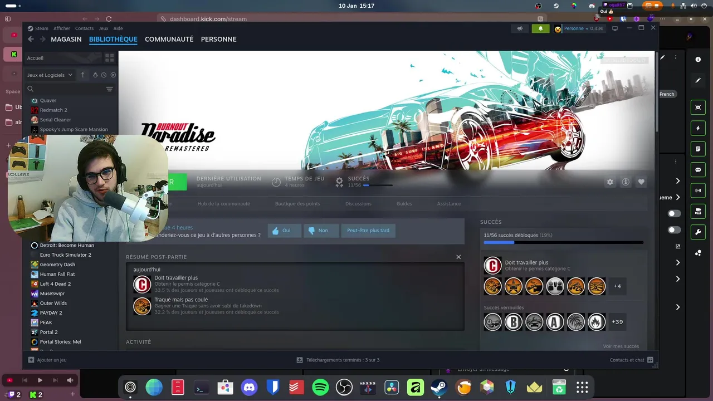Click the chat bubble icon in Kick sidebar
This screenshot has height=401, width=713.
point(698,170)
